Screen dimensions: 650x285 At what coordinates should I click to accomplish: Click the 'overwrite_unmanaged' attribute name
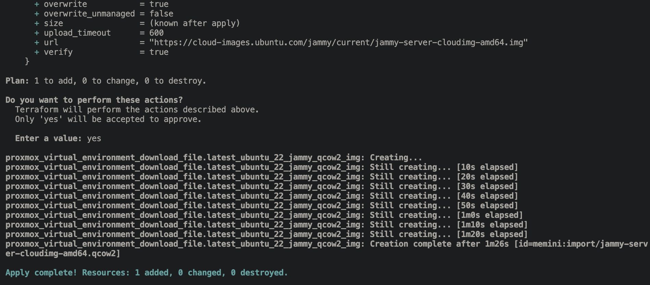(89, 14)
